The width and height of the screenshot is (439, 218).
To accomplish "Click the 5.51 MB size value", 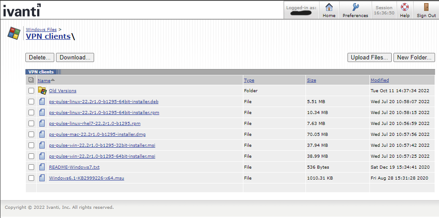I will [316, 101].
